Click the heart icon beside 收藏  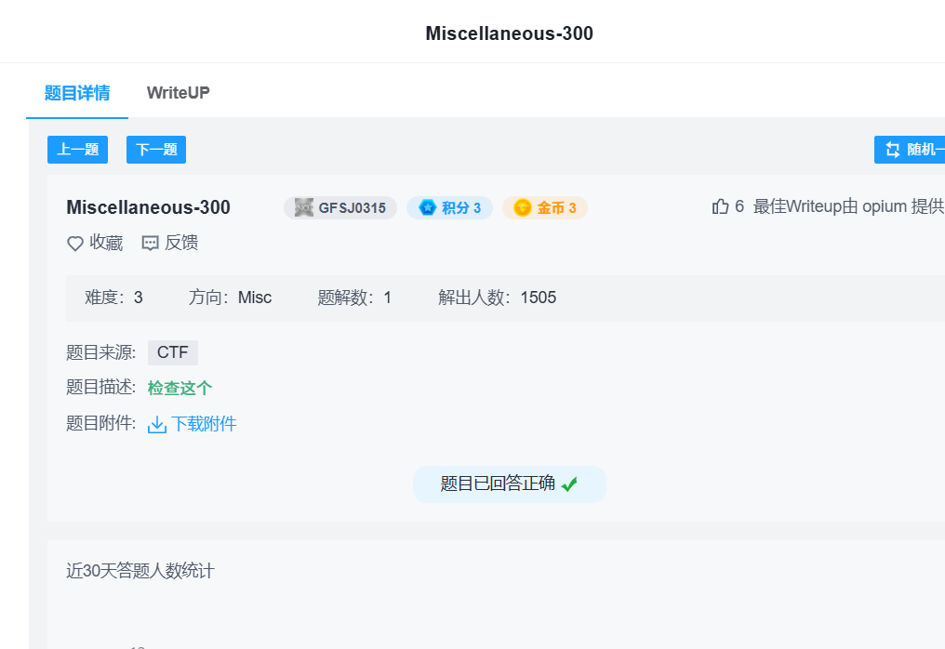tap(75, 244)
